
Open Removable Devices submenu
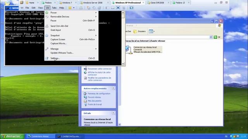pos(71,17)
